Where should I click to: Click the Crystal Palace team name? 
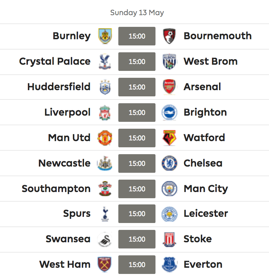pos(55,62)
